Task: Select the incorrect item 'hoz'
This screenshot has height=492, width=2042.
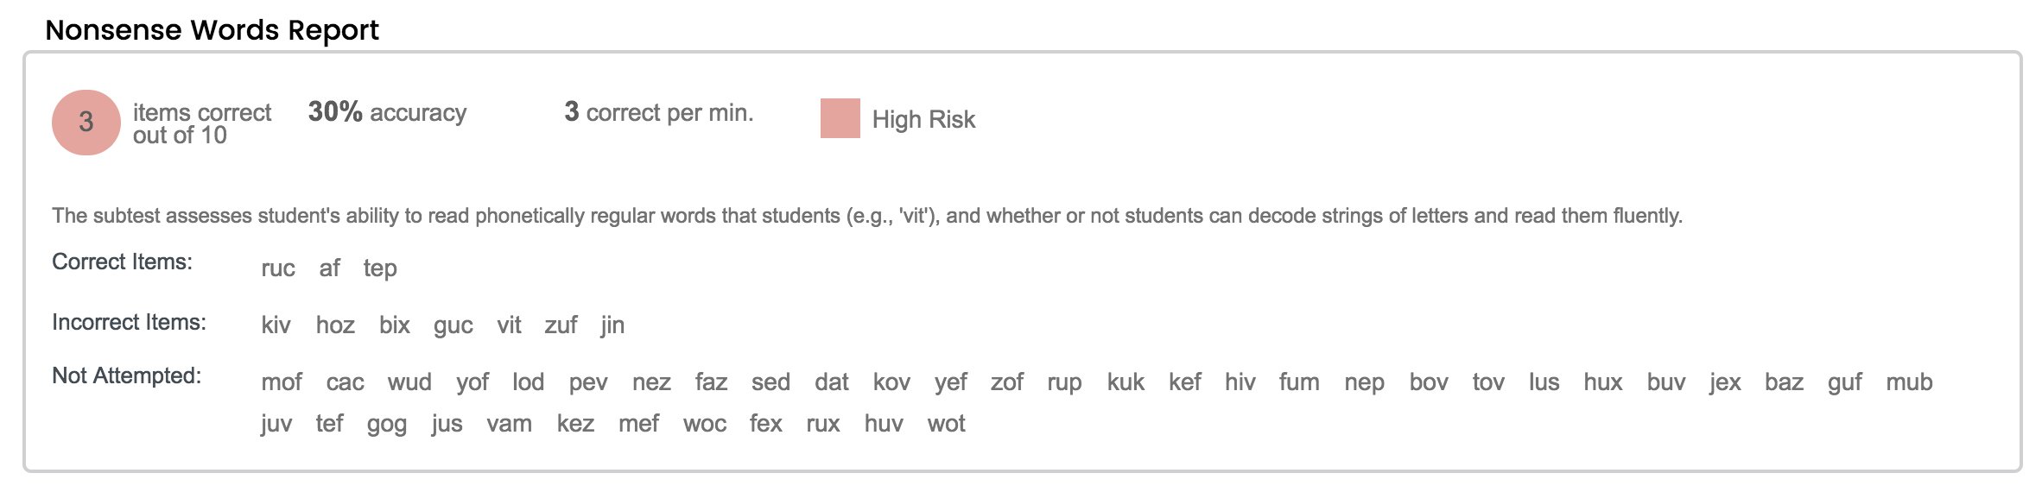Action: (x=335, y=325)
